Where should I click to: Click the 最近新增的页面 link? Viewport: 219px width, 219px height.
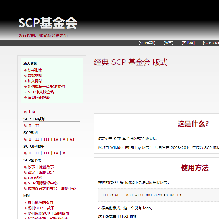(x=40, y=202)
